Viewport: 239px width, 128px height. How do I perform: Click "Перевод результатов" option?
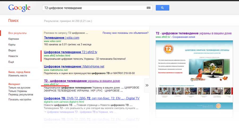click(21, 94)
